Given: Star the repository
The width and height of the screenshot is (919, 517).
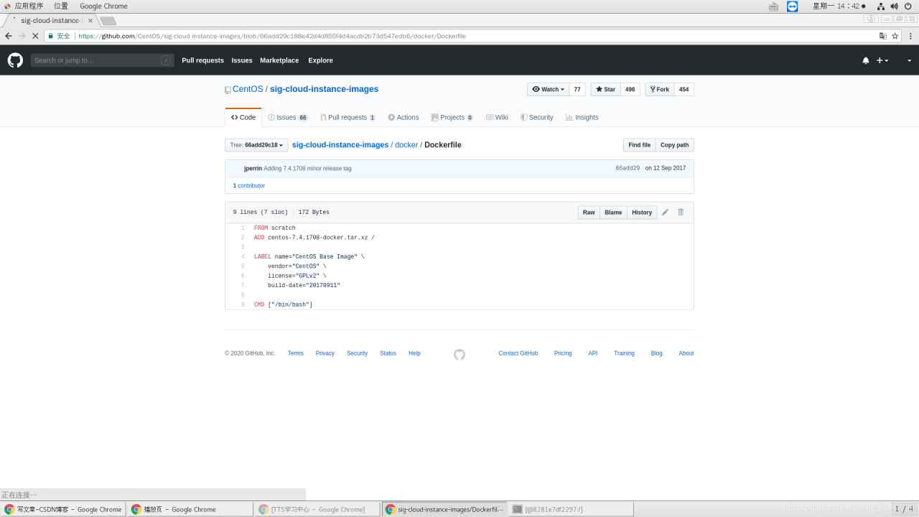Looking at the screenshot, I should coord(605,89).
